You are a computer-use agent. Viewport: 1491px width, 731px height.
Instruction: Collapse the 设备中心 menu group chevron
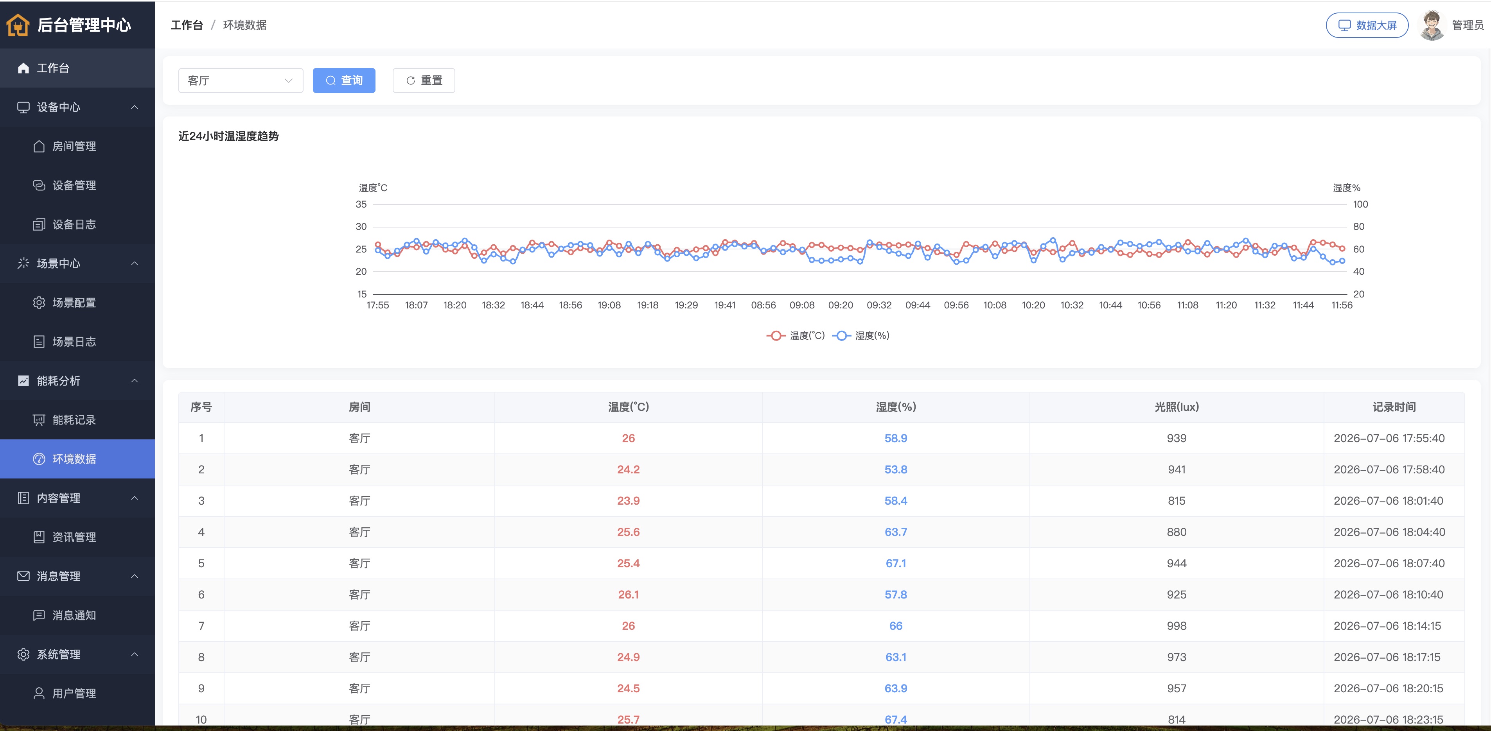coord(134,107)
